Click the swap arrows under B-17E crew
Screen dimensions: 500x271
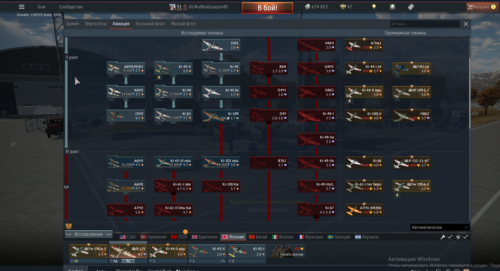click(x=128, y=261)
